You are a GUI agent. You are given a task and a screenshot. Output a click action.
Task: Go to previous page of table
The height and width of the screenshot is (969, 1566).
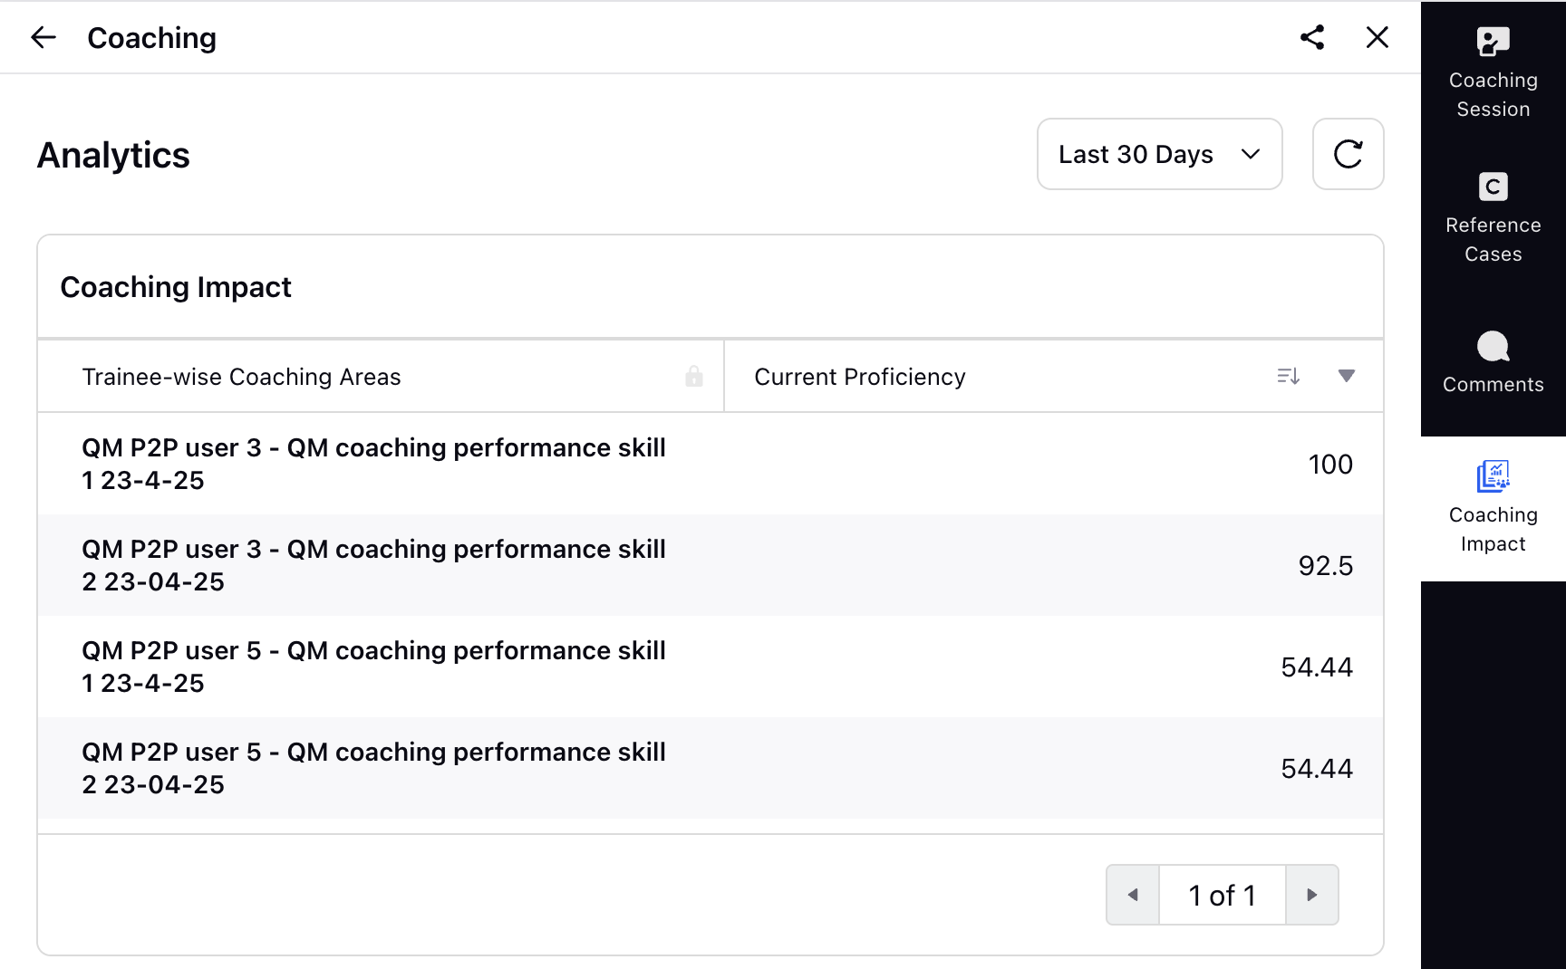(x=1133, y=895)
